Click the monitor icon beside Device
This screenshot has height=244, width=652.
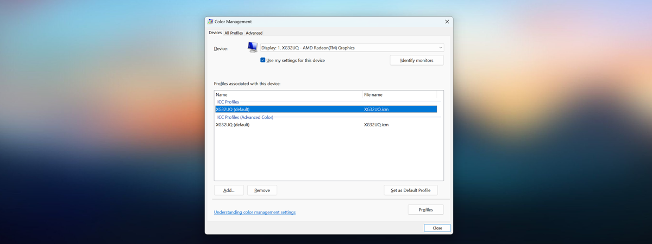pos(253,48)
